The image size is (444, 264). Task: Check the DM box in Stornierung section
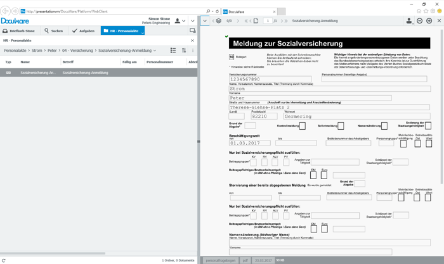point(314,229)
